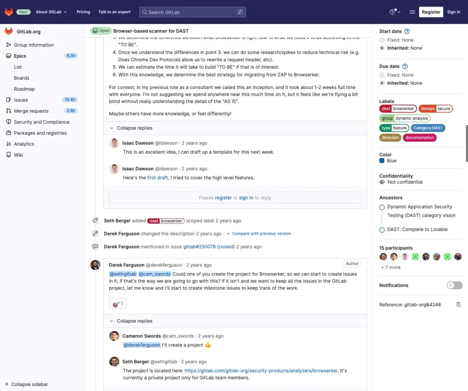Click the Category:DAST blue label

428,128
